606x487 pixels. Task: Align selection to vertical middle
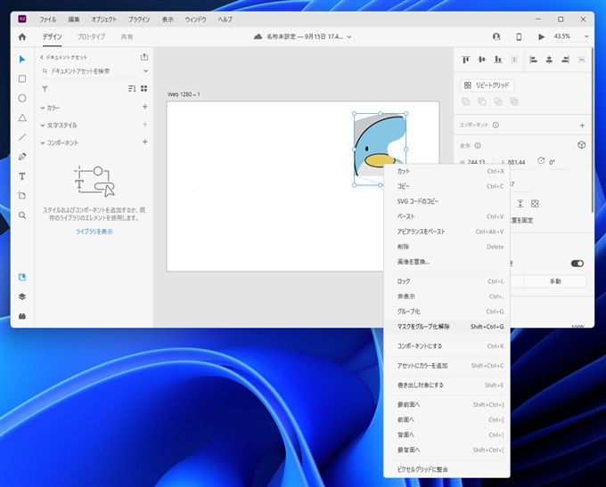[x=481, y=60]
